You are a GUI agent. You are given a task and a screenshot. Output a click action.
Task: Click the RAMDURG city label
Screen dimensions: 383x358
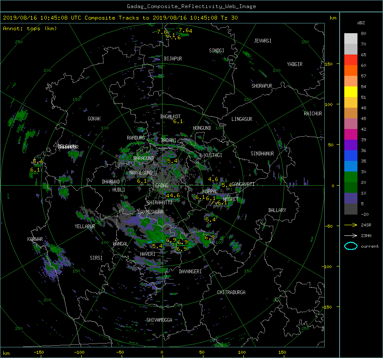click(136, 138)
